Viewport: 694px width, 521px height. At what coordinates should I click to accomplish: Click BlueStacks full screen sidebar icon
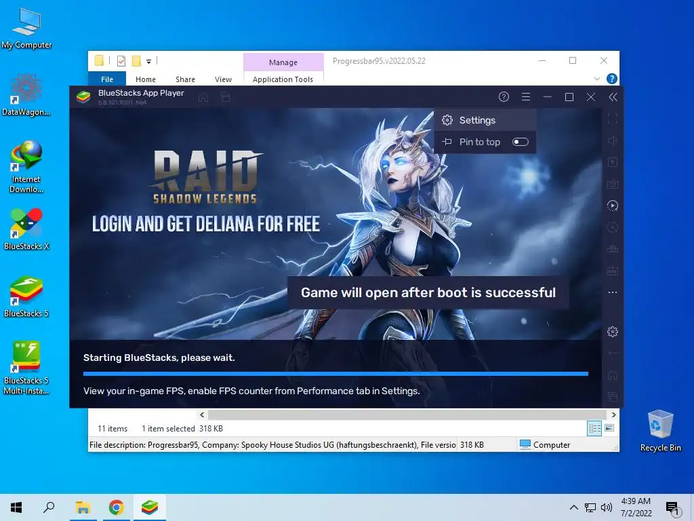[x=613, y=119]
